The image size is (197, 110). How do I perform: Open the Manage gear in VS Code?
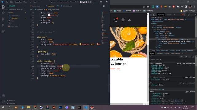click(3, 102)
